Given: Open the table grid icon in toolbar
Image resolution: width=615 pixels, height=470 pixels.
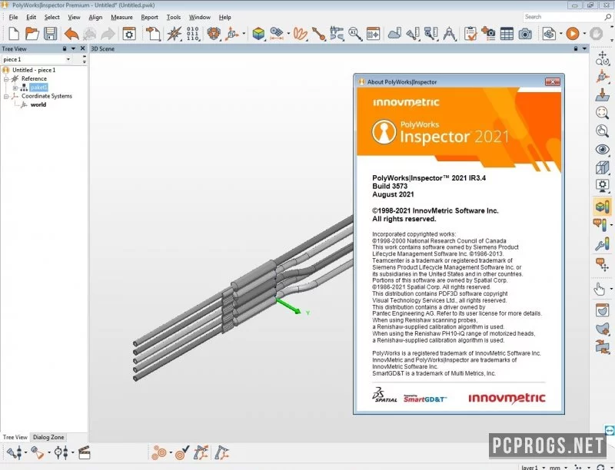Looking at the screenshot, I should click(507, 34).
